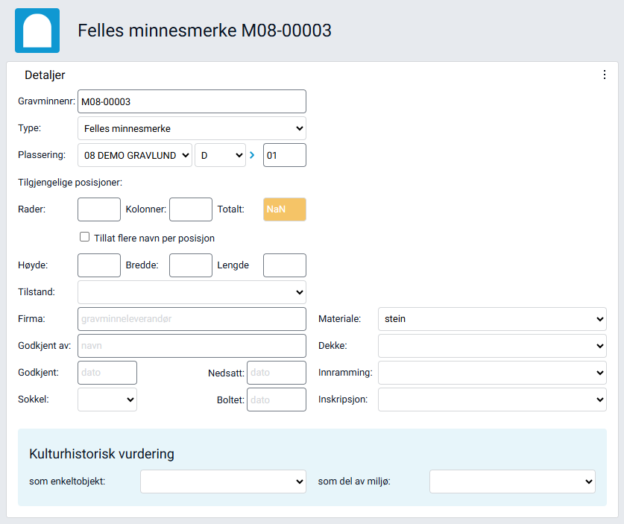Open the som enkeltobjekt dropdown
Image resolution: width=624 pixels, height=524 pixels.
[222, 481]
